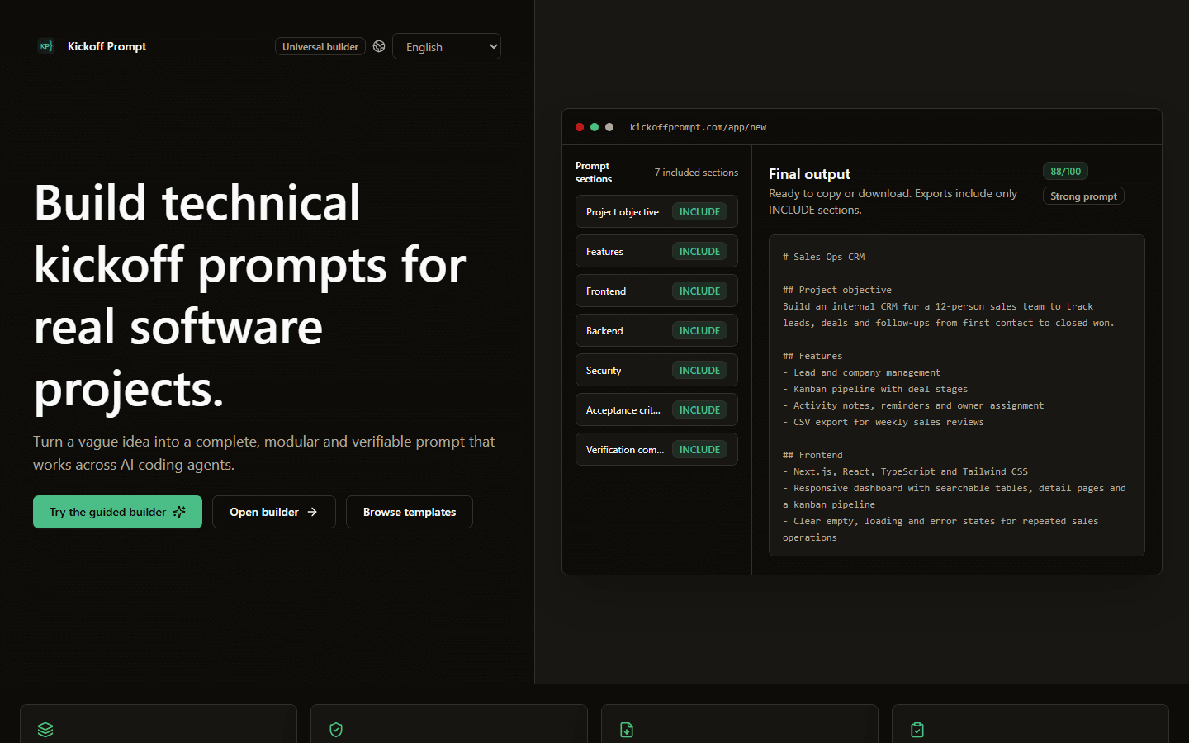Image resolution: width=1189 pixels, height=743 pixels.
Task: Click the "Activity notes, reminders and owner assignment" line
Action: [x=913, y=405]
